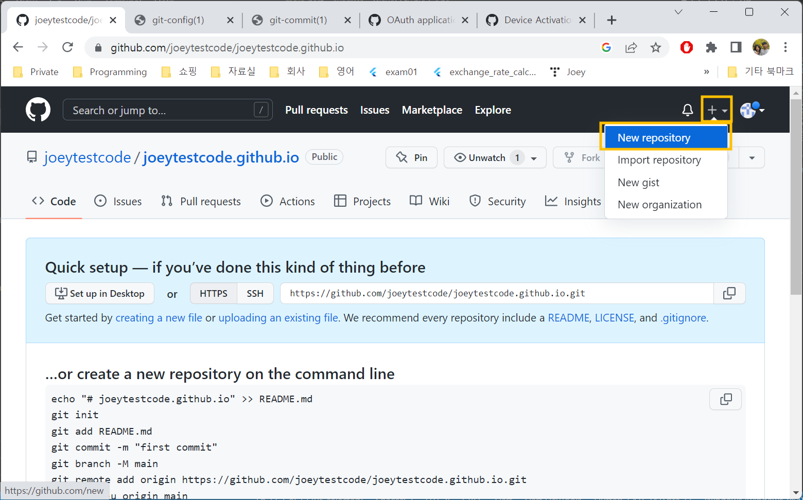Switch to the repository Issues tab
Image resolution: width=803 pixels, height=500 pixels.
tap(118, 202)
